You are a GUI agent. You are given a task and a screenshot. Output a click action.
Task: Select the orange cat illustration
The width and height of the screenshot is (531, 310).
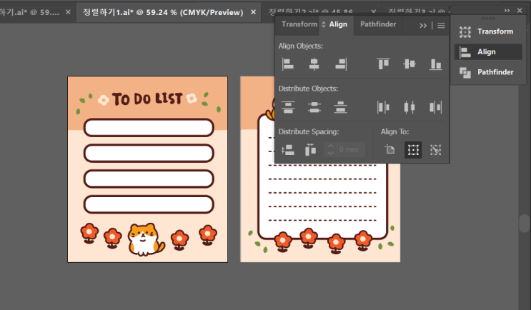pos(146,239)
